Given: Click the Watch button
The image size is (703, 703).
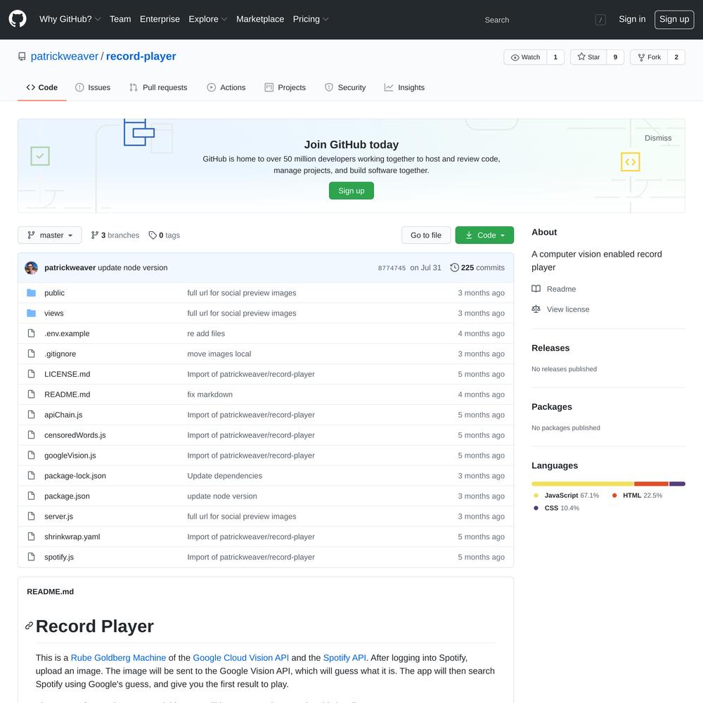Looking at the screenshot, I should (525, 57).
